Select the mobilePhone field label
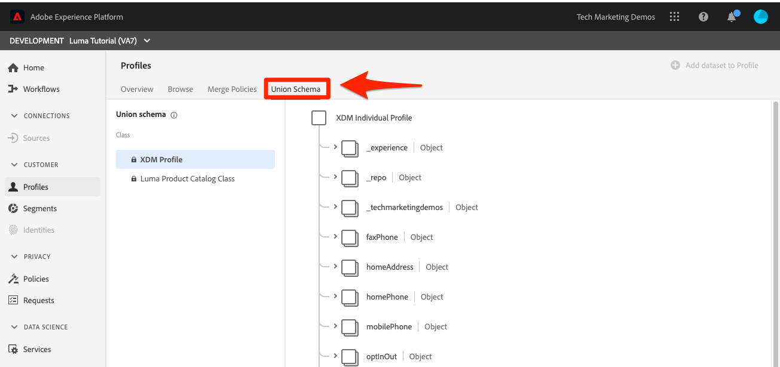The image size is (780, 367). [389, 326]
